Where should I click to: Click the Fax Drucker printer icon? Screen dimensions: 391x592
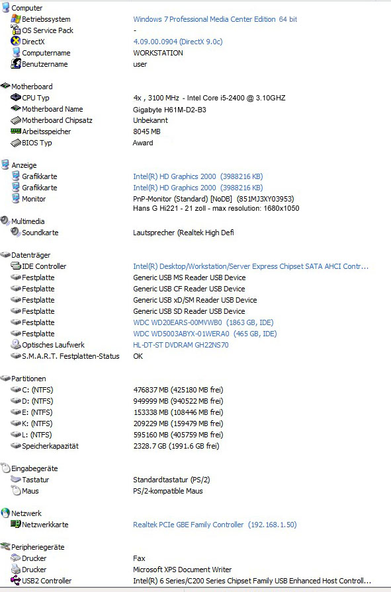pyautogui.click(x=15, y=558)
